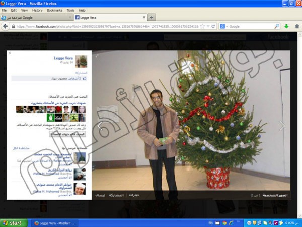Viewport: 302px width, 227px height.
Task: Open new tab with plus button
Action: [152, 17]
